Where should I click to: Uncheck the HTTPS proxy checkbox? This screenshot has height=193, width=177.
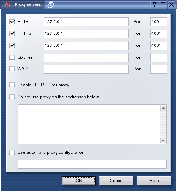pos(12,33)
